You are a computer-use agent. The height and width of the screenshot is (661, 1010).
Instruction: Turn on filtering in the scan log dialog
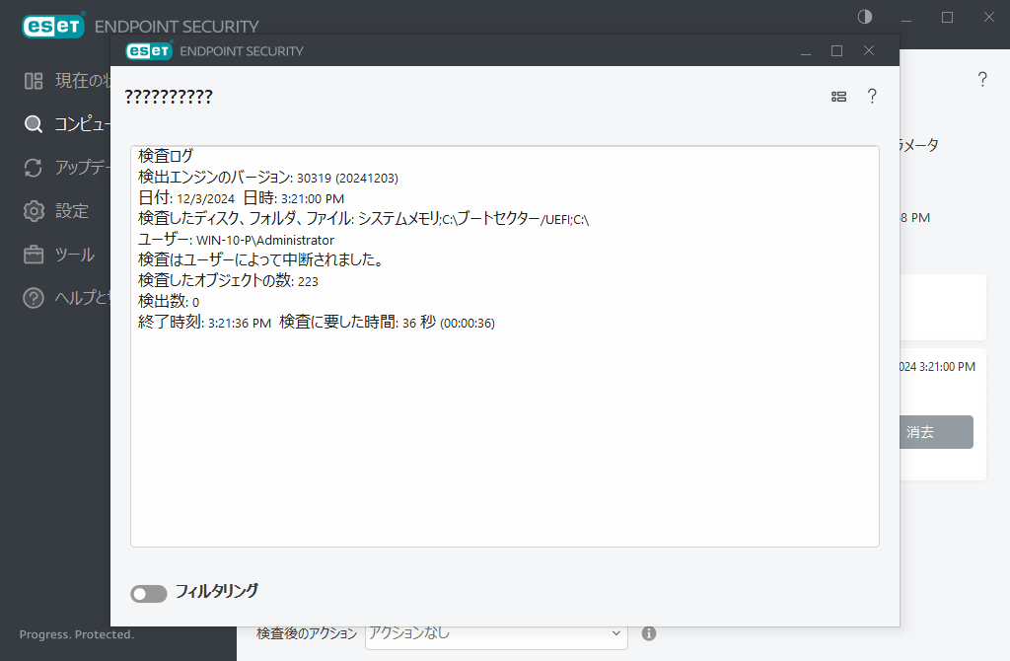(x=148, y=593)
